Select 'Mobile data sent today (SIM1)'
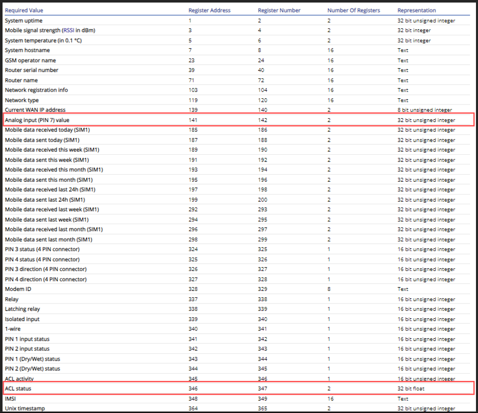Image resolution: width=478 pixels, height=413 pixels. click(42, 140)
